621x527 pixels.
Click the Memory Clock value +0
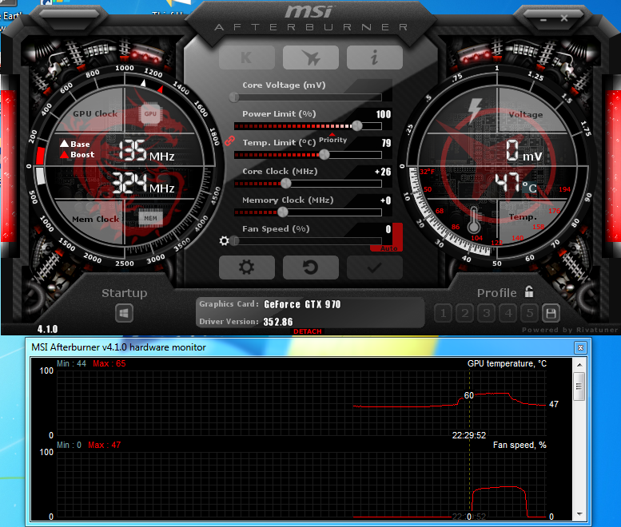point(386,200)
